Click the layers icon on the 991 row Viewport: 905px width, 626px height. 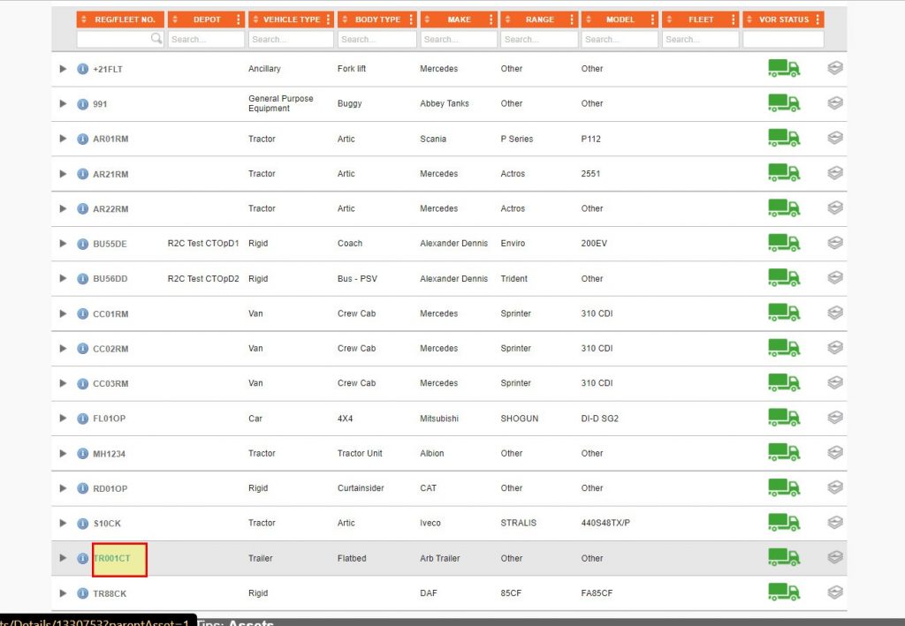point(834,102)
